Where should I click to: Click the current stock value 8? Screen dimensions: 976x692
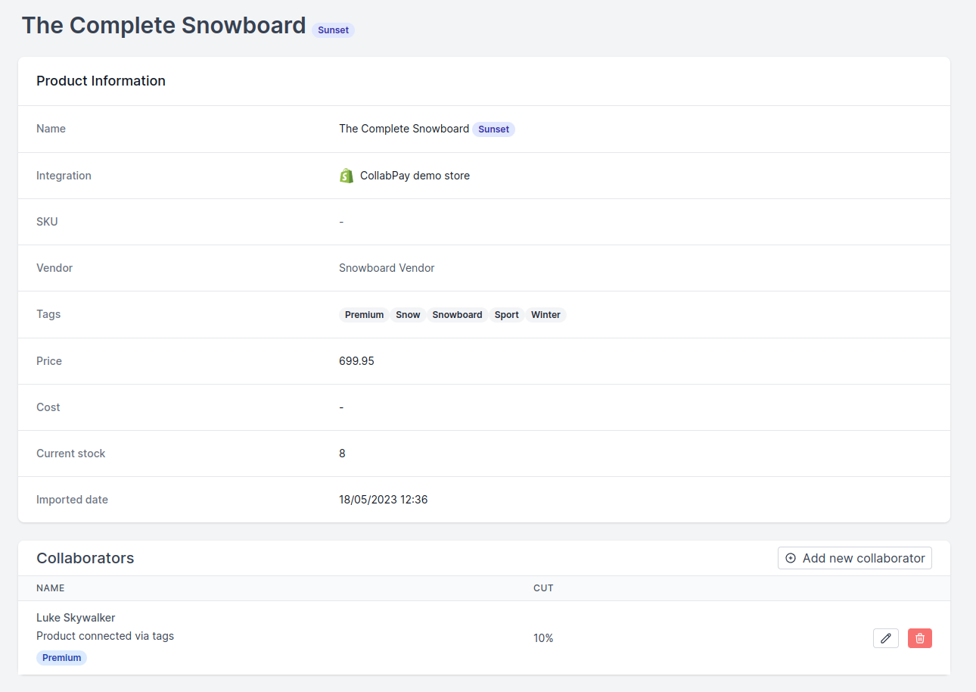point(342,454)
